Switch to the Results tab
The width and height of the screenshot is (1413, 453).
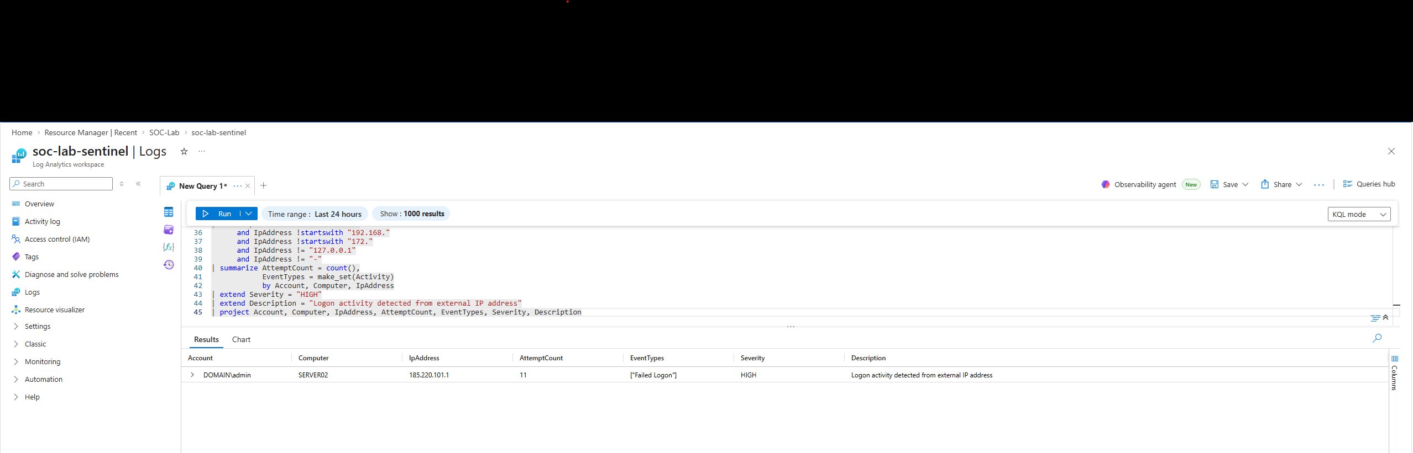coord(206,339)
